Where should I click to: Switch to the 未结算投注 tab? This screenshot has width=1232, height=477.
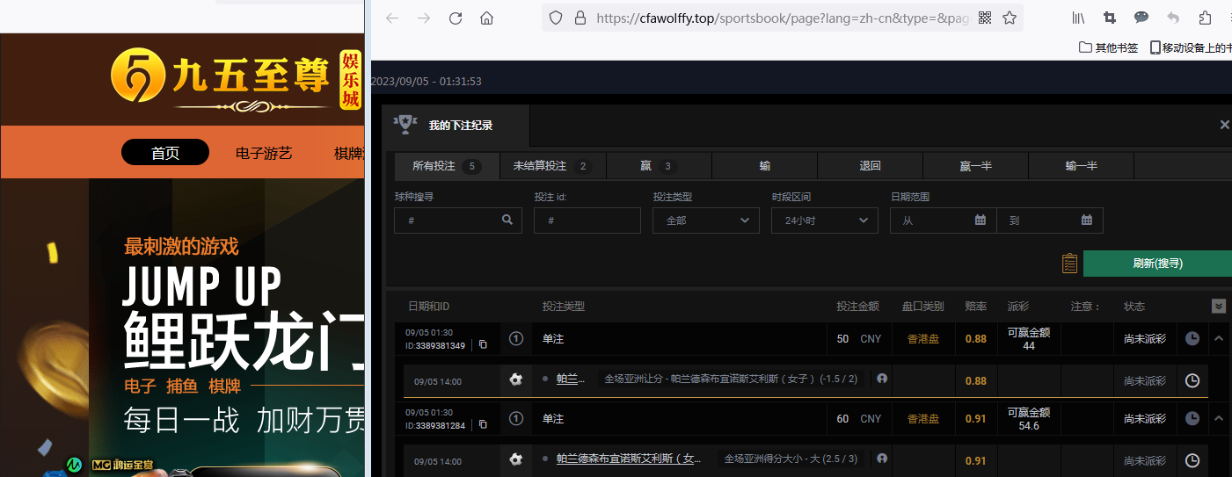(x=552, y=166)
